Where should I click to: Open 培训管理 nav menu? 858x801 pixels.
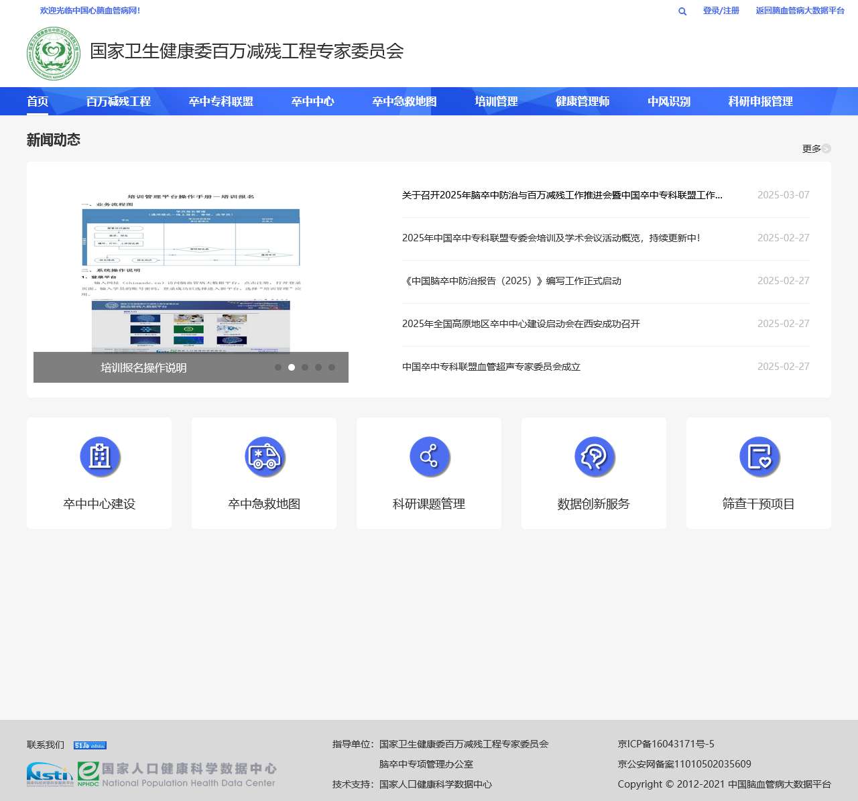pyautogui.click(x=497, y=101)
